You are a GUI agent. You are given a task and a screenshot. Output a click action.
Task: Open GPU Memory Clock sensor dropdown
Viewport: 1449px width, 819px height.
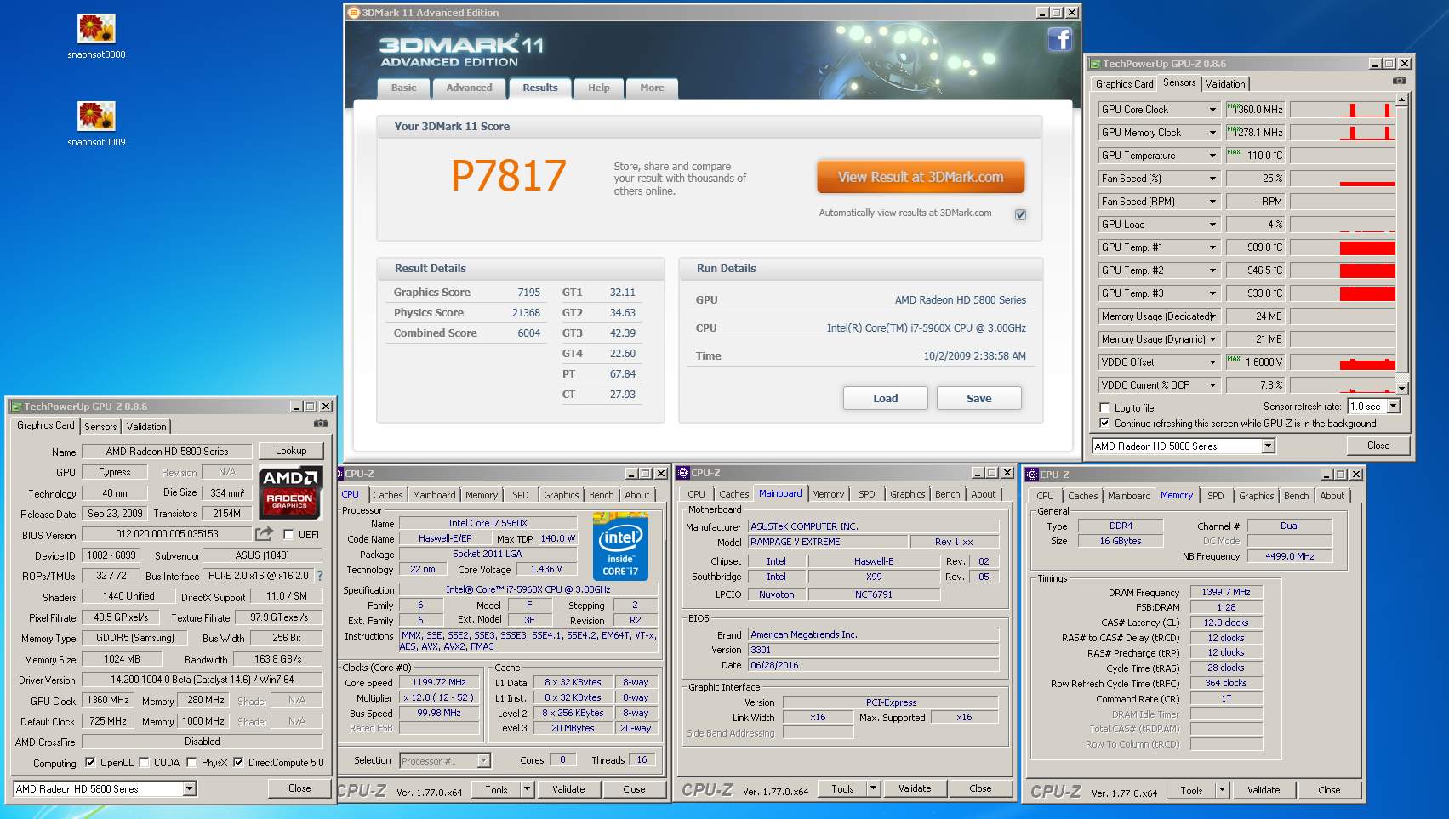pos(1212,133)
